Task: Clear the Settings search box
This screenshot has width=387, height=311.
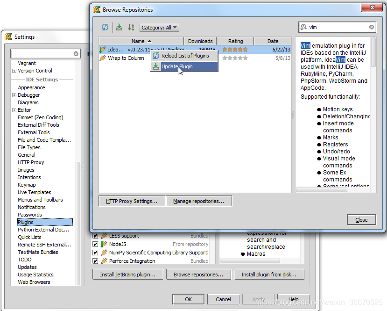Action: pyautogui.click(x=76, y=54)
